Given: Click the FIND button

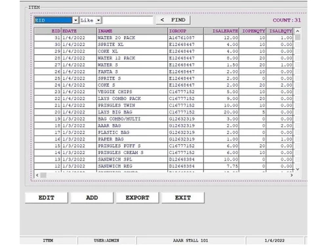Looking at the screenshot, I should point(173,20).
